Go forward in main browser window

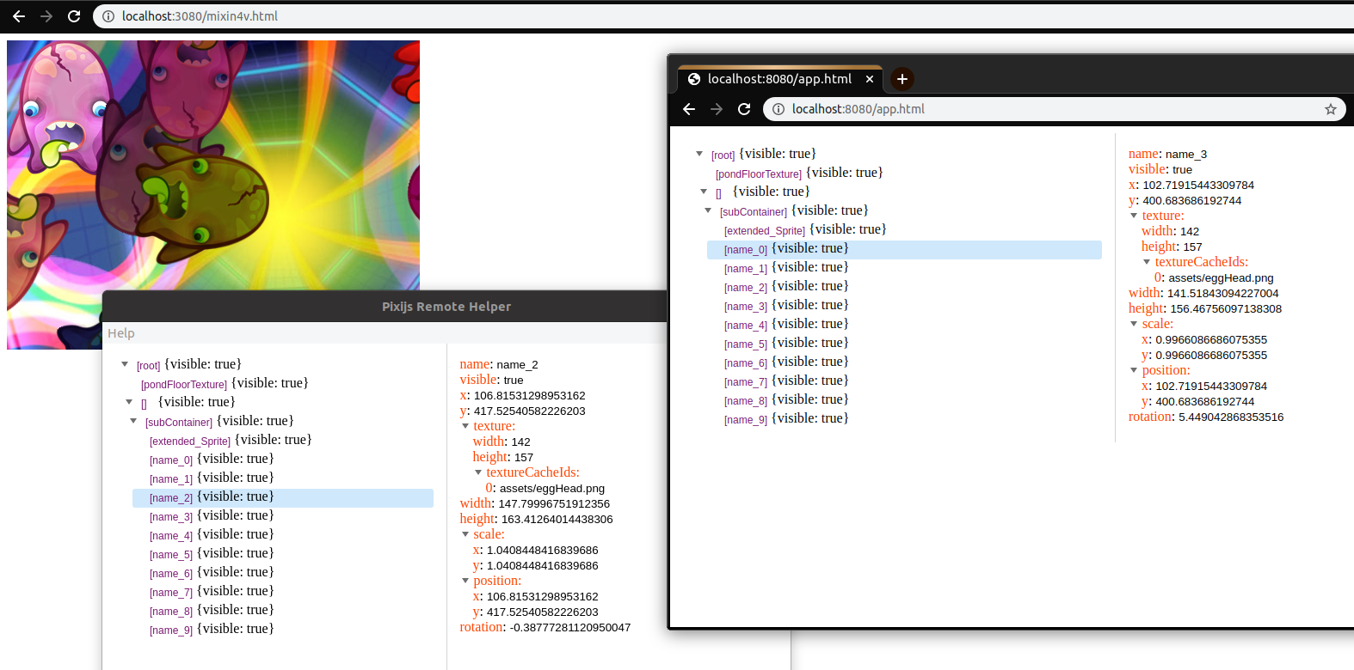pyautogui.click(x=46, y=16)
